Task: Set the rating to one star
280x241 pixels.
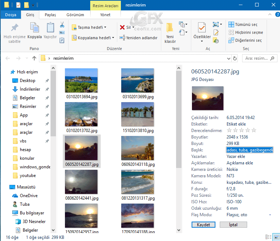Action: click(x=229, y=130)
